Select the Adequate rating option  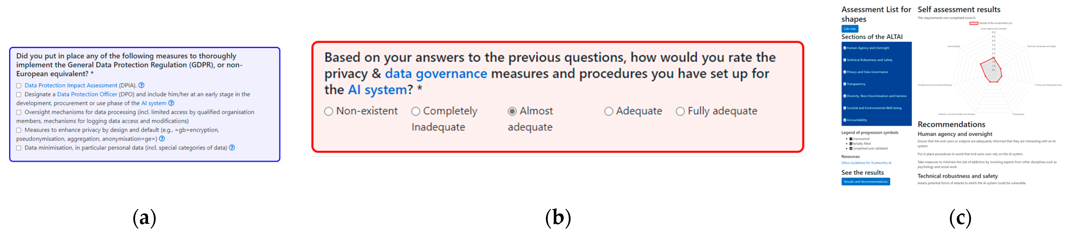[608, 111]
